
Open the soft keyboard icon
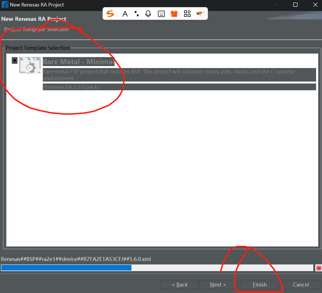point(161,14)
